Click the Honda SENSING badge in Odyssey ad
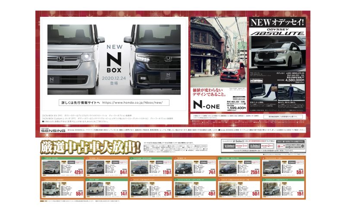 (x=256, y=81)
